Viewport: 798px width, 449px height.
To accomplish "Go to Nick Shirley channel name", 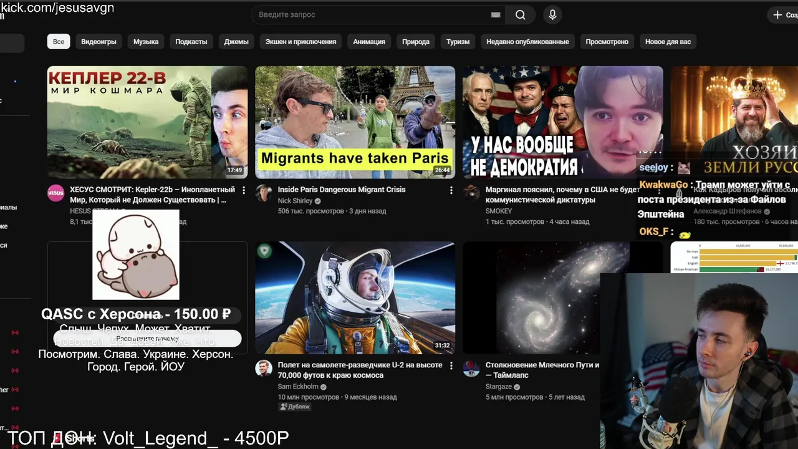I will point(295,201).
